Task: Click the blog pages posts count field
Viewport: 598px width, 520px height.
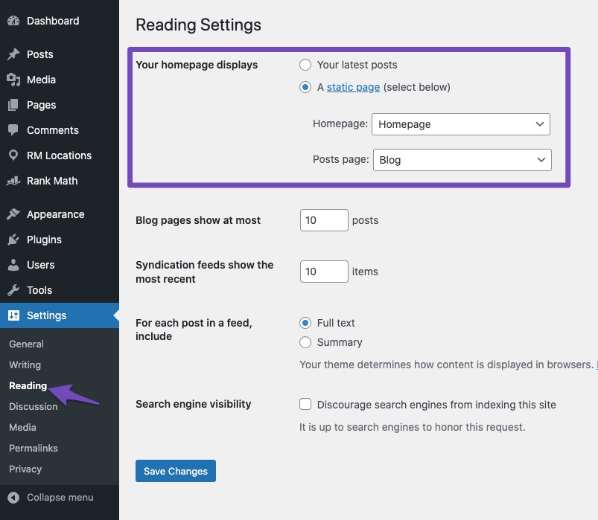Action: coord(323,220)
